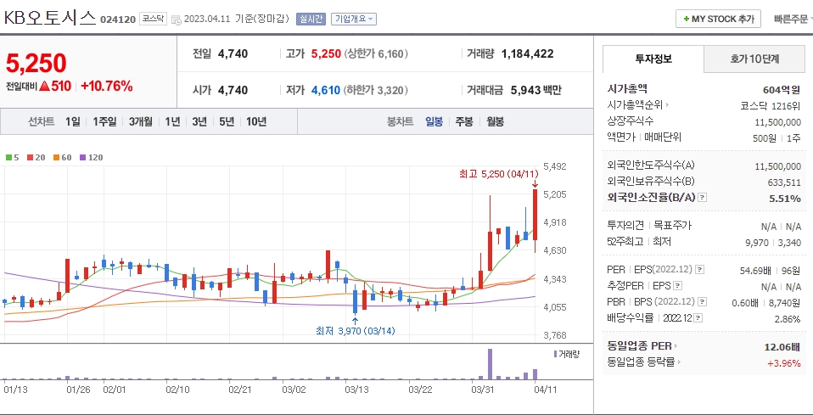
Task: Click the arrow next to 동일업종 등락률
Action: tap(679, 362)
